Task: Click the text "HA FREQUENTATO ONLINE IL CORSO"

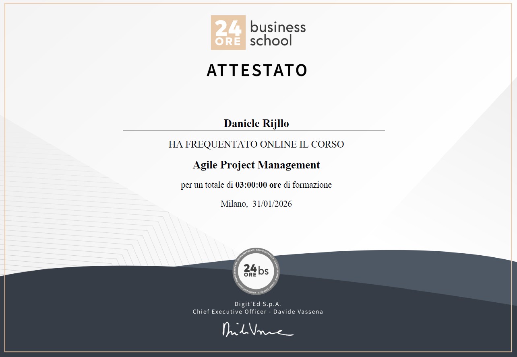Action: click(256, 144)
